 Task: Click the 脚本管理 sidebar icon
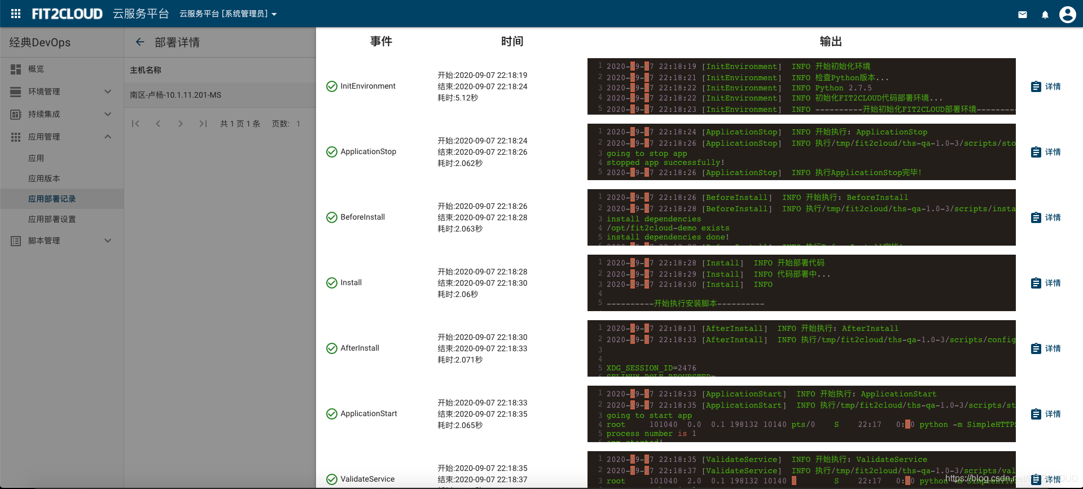[16, 241]
